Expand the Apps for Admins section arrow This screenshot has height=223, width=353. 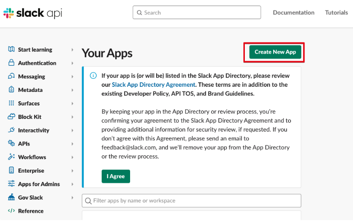(72, 184)
